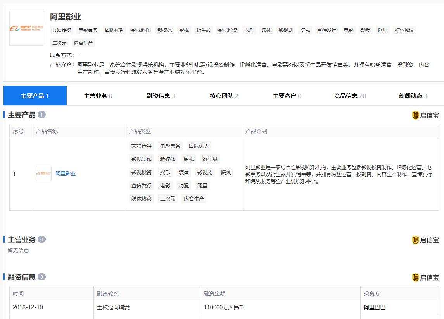The height and width of the screenshot is (319, 444).
Task: Click the product logo thumbnail in row 1
Action: point(43,173)
